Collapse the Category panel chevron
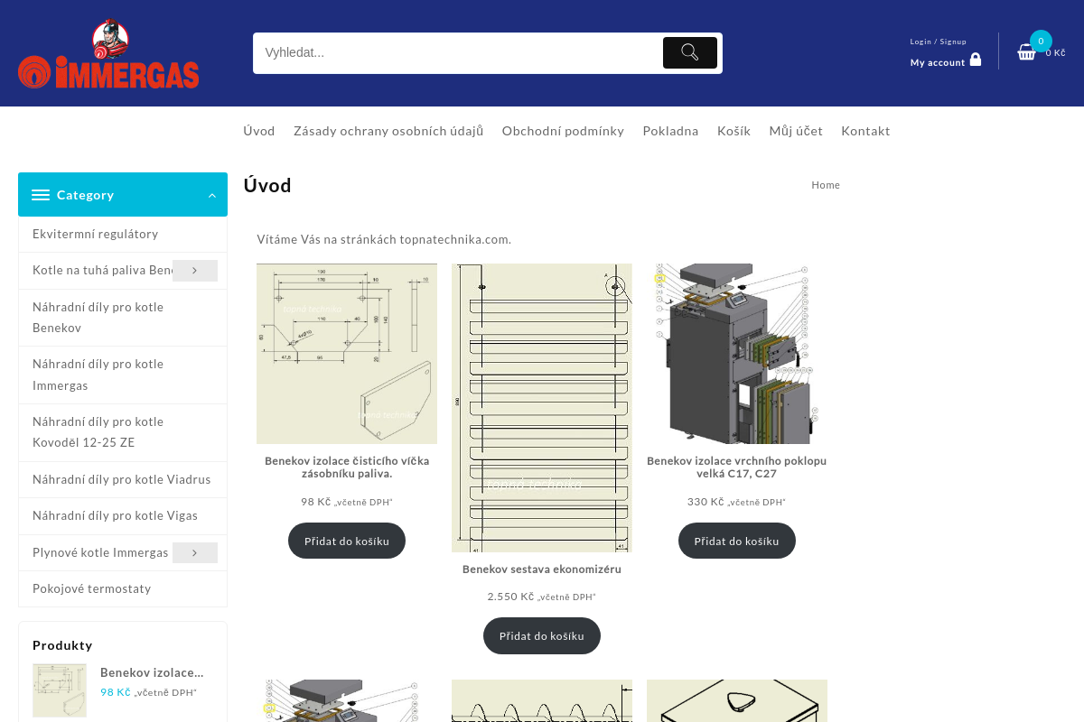The width and height of the screenshot is (1084, 722). pos(212,196)
